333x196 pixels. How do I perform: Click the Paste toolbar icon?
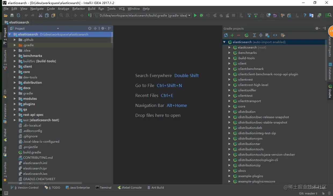[x=53, y=16]
